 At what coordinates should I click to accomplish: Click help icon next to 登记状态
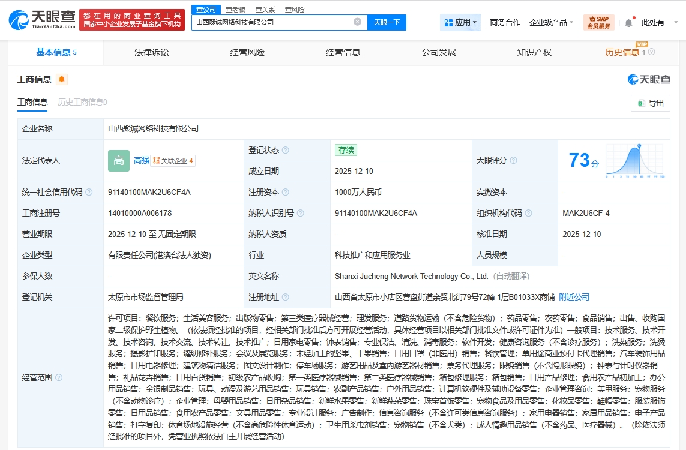pos(286,150)
